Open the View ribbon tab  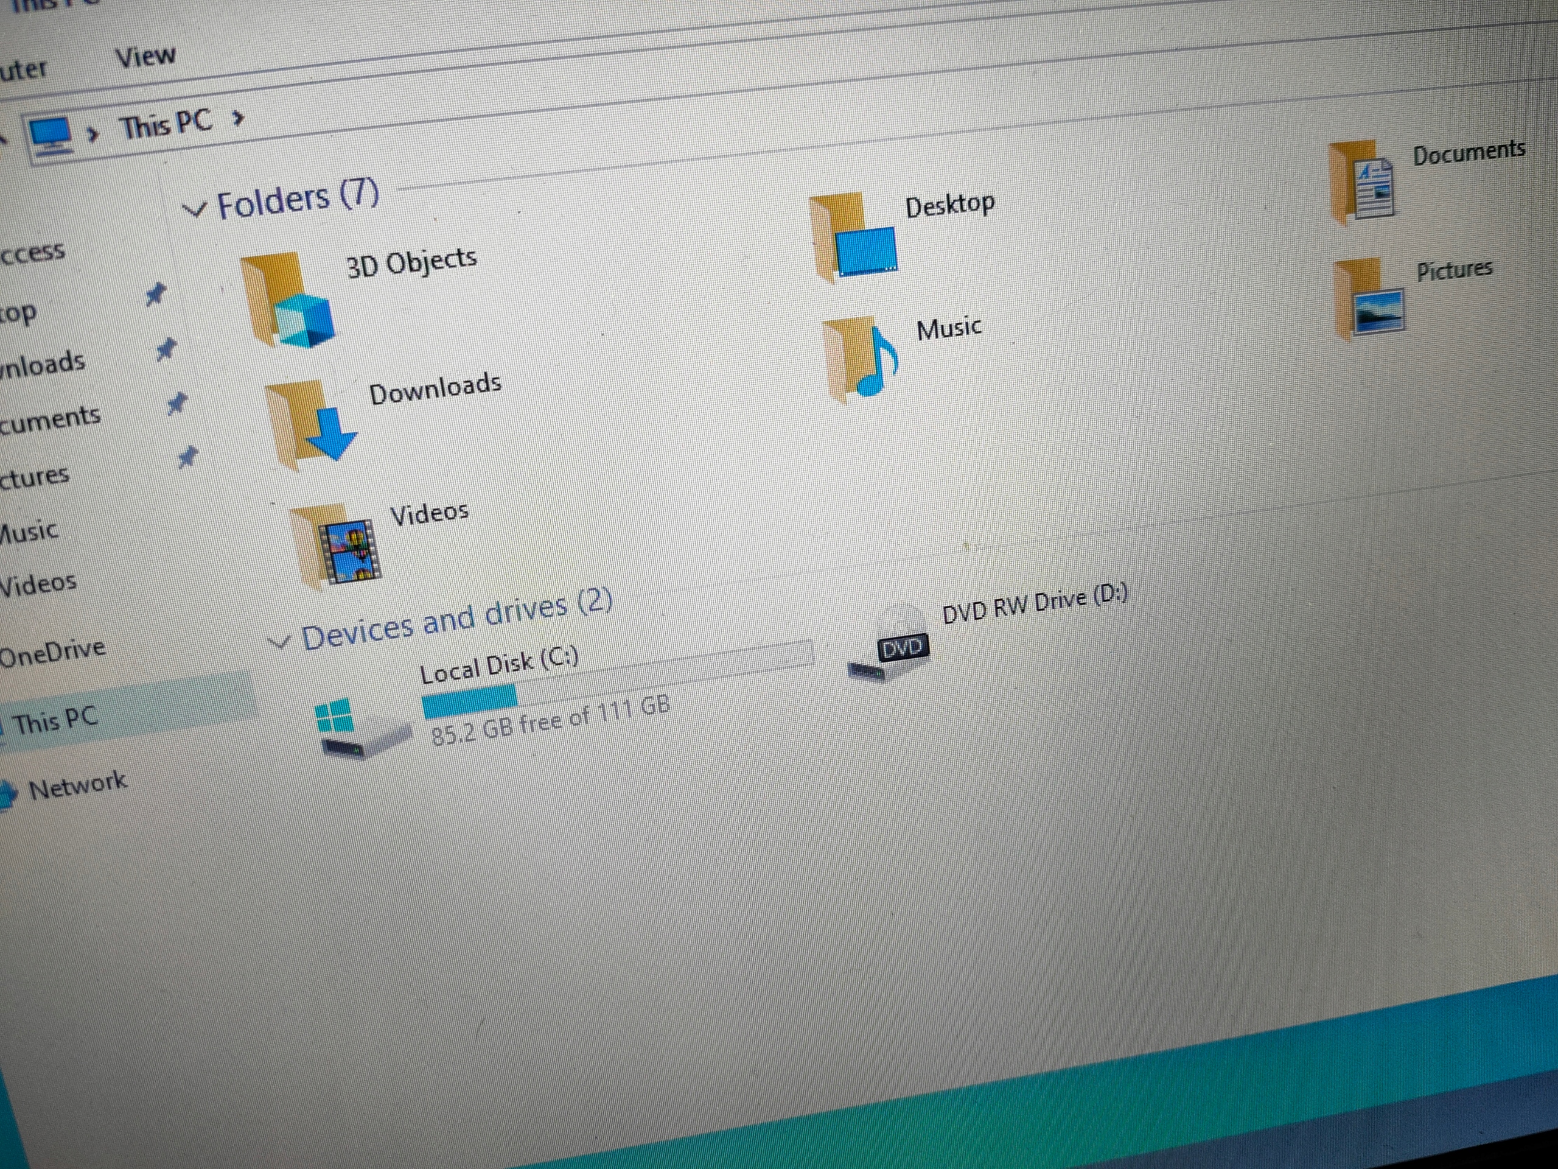click(x=145, y=57)
